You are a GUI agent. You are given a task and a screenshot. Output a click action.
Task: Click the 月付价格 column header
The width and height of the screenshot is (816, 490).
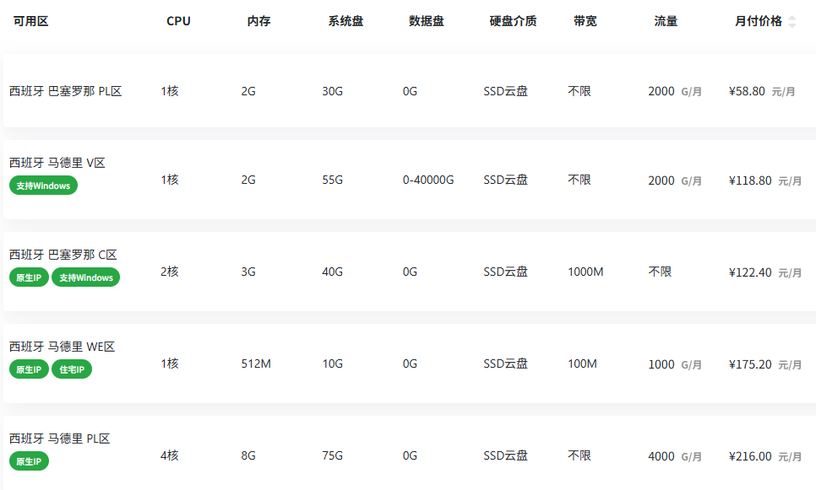click(758, 22)
